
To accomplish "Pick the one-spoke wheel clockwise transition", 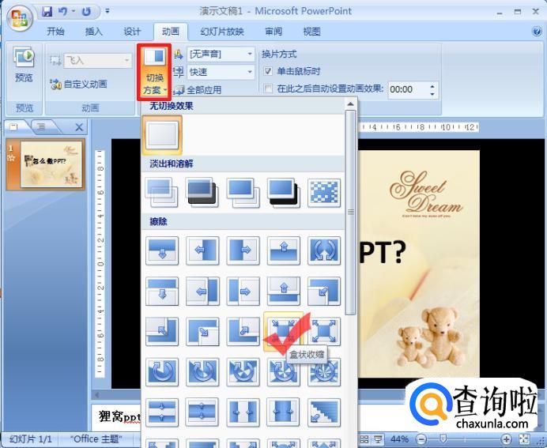I will tap(162, 372).
